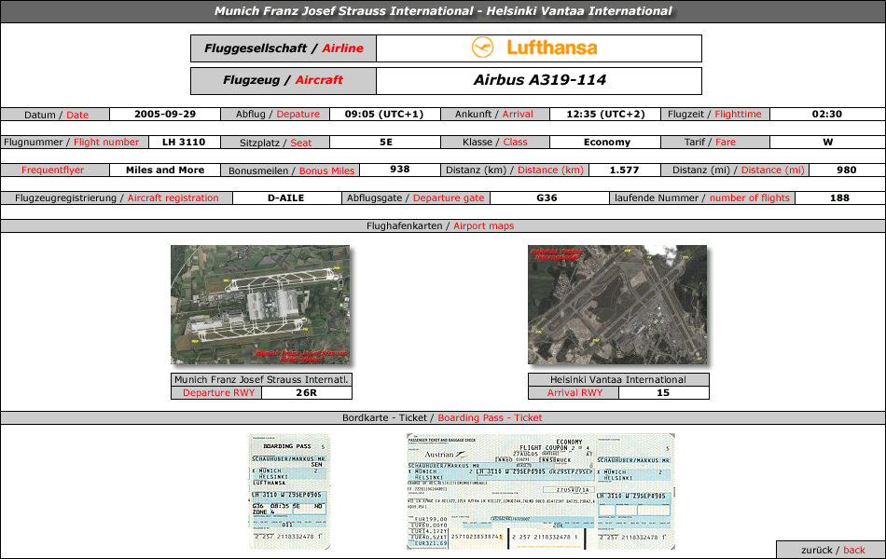
Task: Click the Flugzeugregistrierung / Aircraft registration label
Action: [117, 198]
